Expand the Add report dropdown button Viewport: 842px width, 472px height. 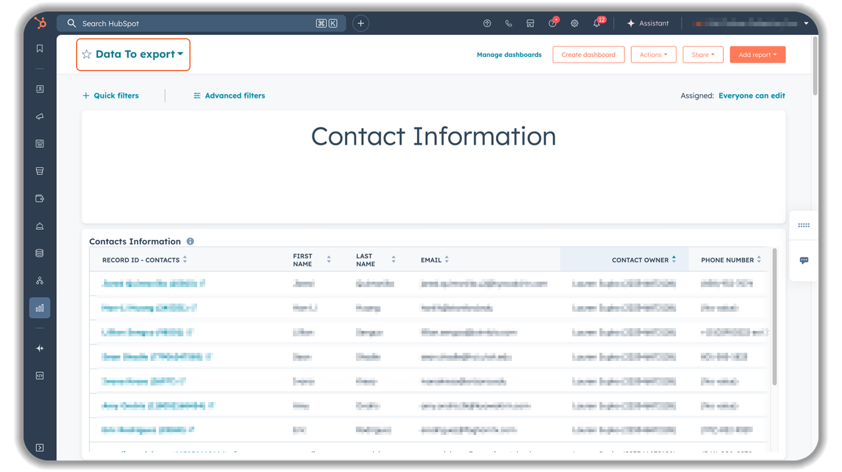(x=757, y=55)
